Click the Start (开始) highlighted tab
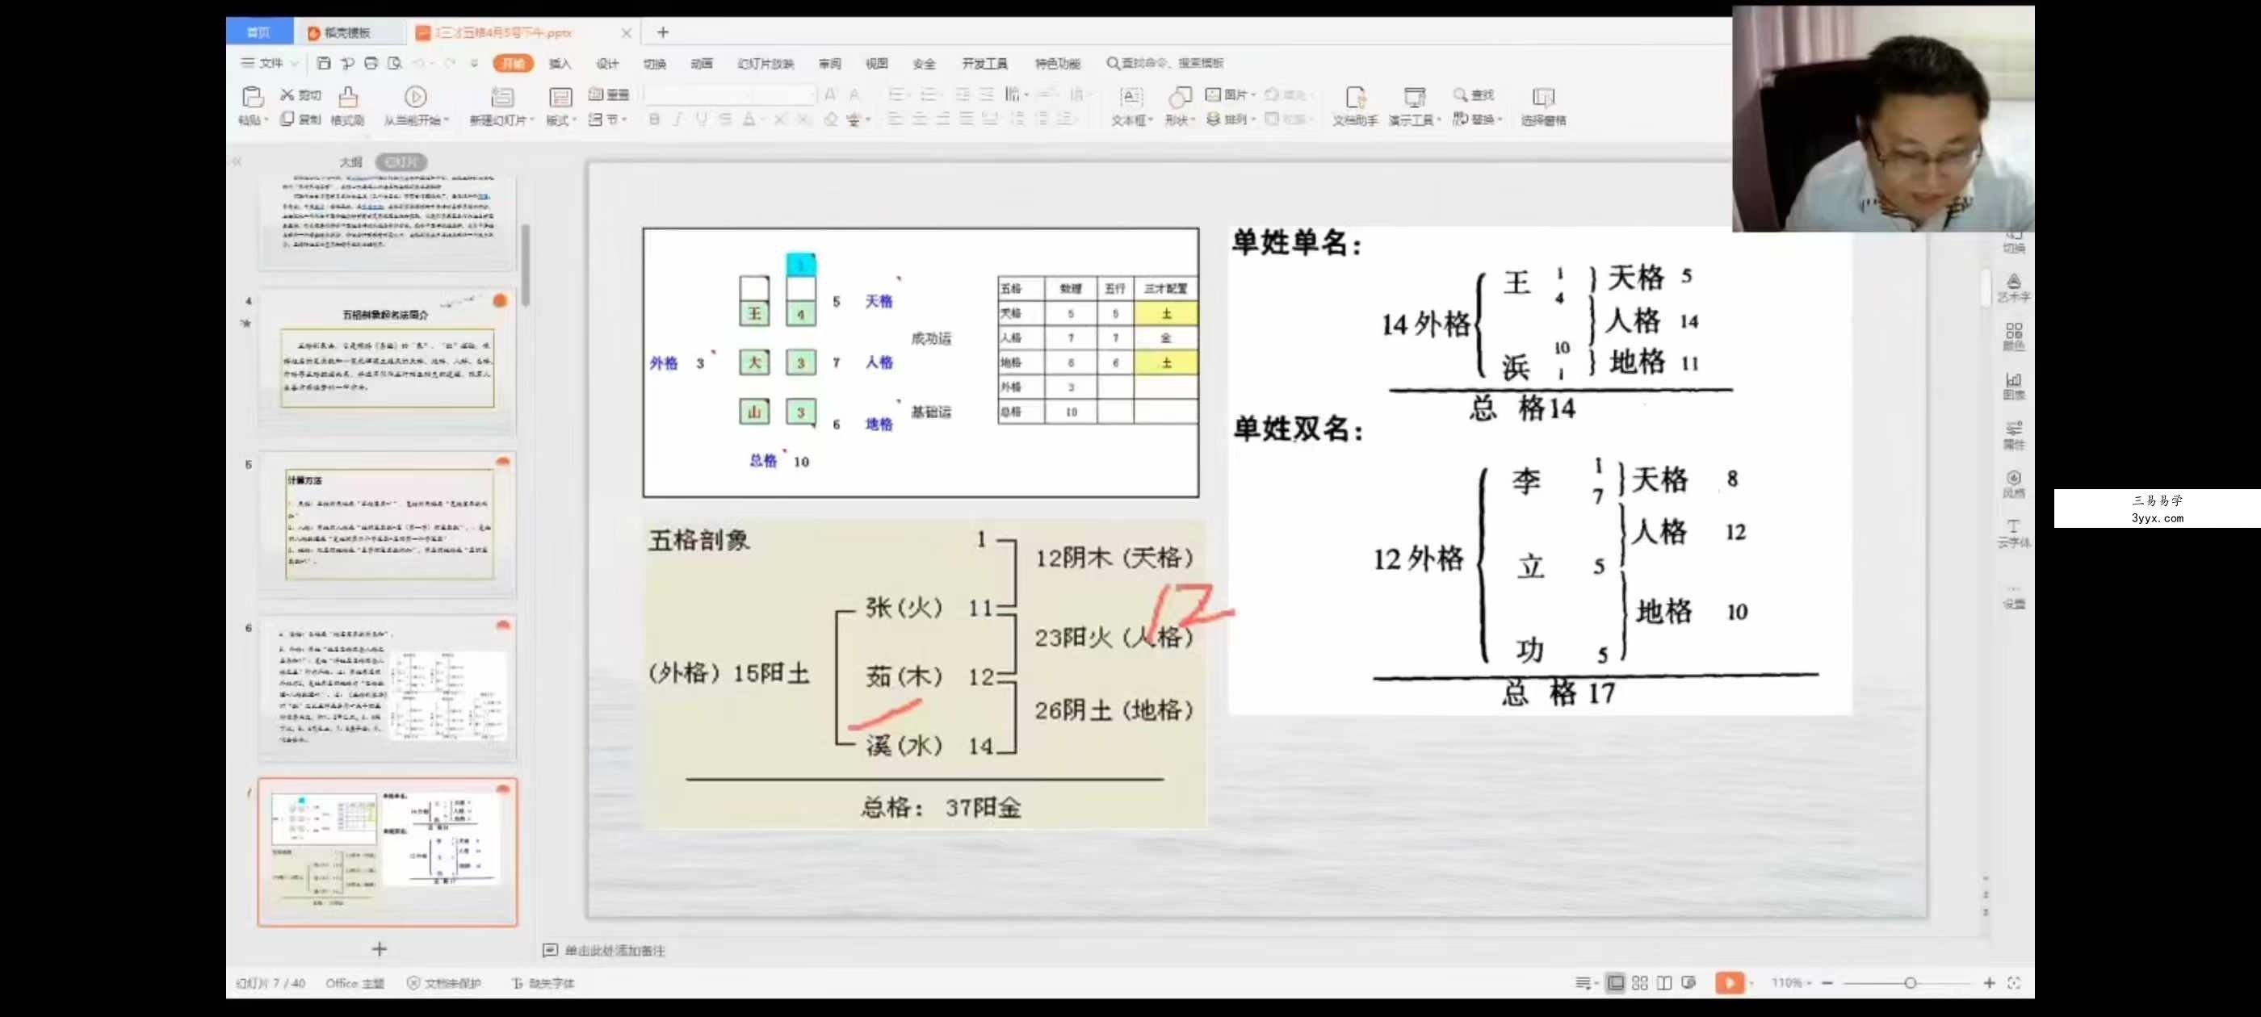Image resolution: width=2261 pixels, height=1017 pixels. [x=514, y=63]
